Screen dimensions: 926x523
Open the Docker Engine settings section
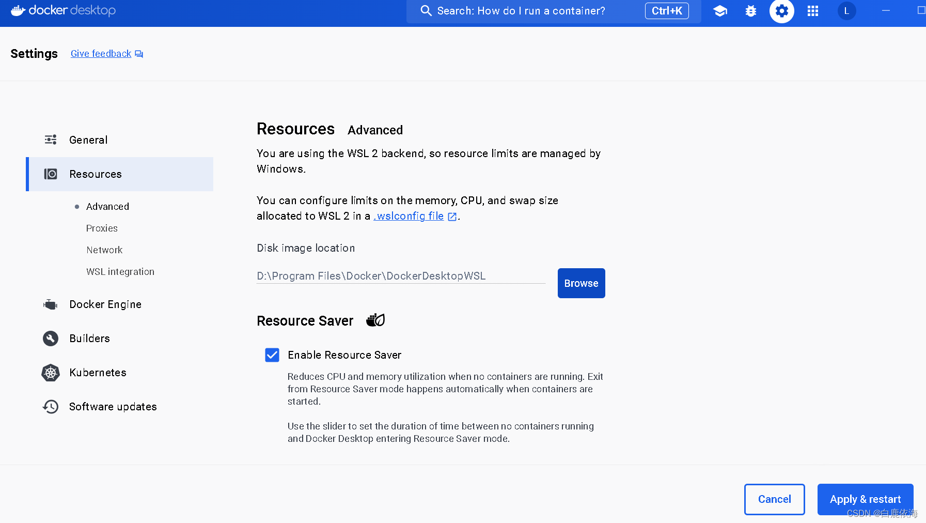[x=105, y=304]
